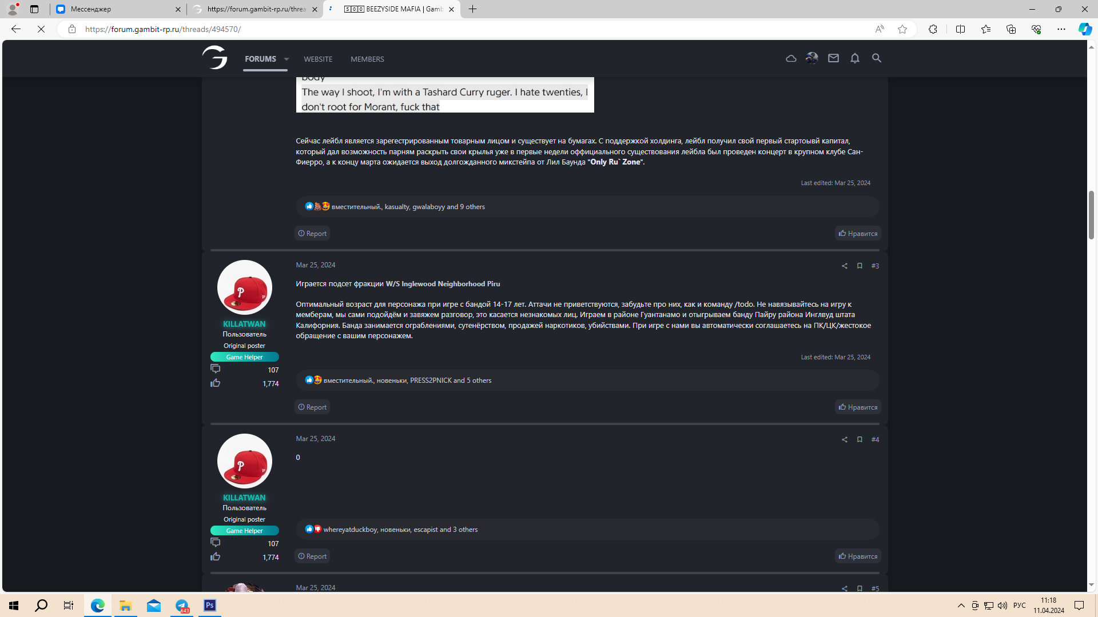This screenshot has width=1098, height=617.
Task: Click the Gambit forum logo
Action: (x=215, y=58)
